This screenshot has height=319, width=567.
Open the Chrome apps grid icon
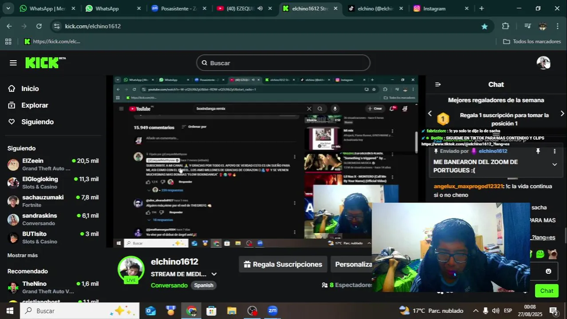click(x=8, y=41)
